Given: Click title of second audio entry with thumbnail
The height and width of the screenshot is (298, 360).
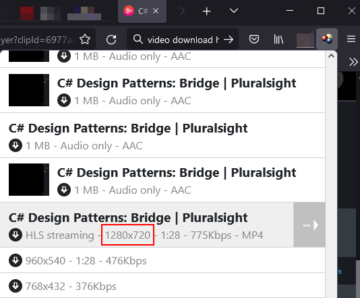Looking at the screenshot, I should coord(177,83).
